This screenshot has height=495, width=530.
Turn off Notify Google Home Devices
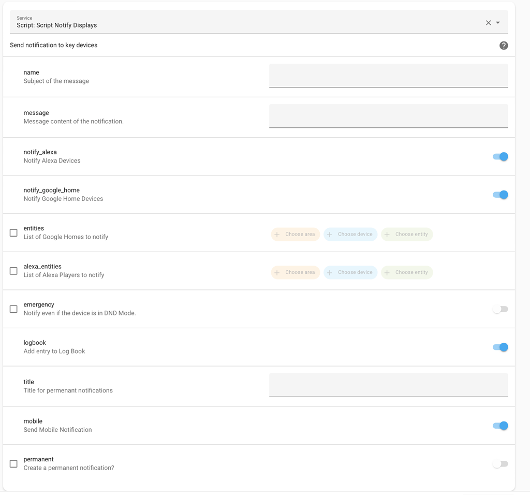499,195
